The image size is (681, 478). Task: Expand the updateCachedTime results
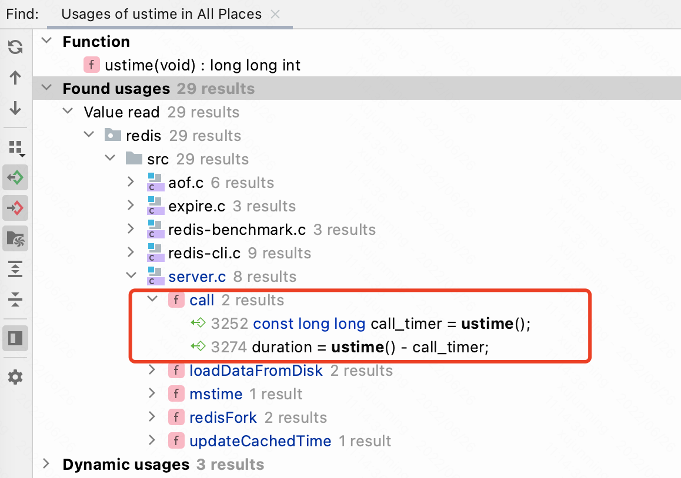[152, 440]
